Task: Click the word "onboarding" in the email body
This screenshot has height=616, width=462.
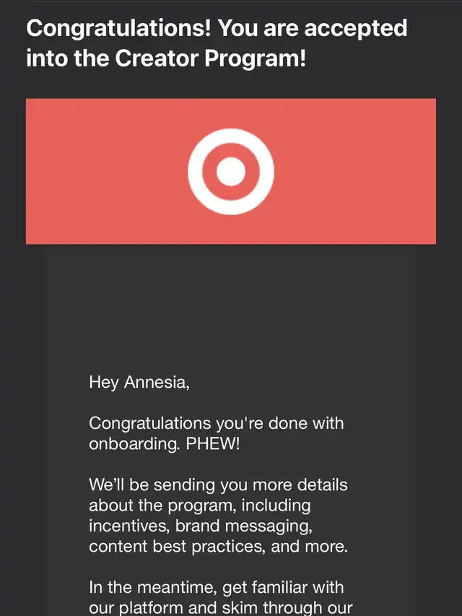Action: pyautogui.click(x=132, y=443)
